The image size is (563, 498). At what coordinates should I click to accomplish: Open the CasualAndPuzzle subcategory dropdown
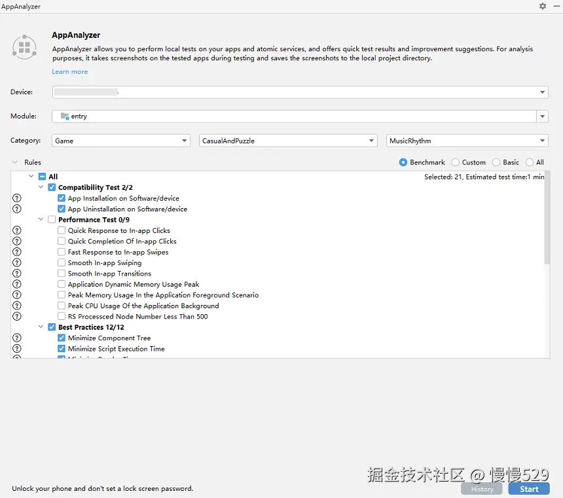[288, 141]
